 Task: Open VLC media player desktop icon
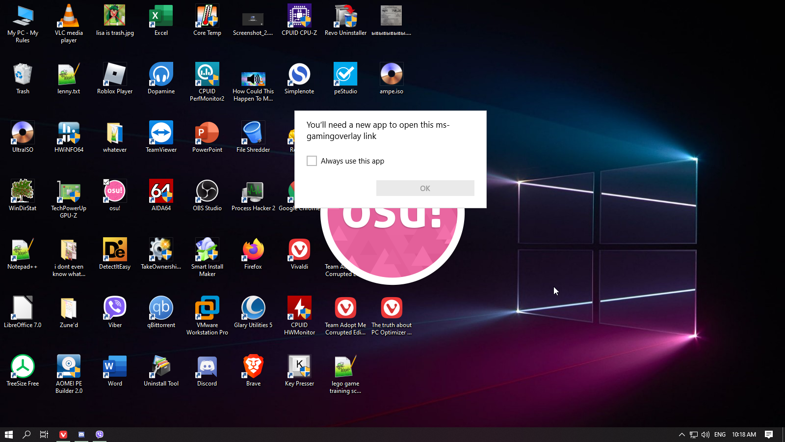tap(69, 24)
